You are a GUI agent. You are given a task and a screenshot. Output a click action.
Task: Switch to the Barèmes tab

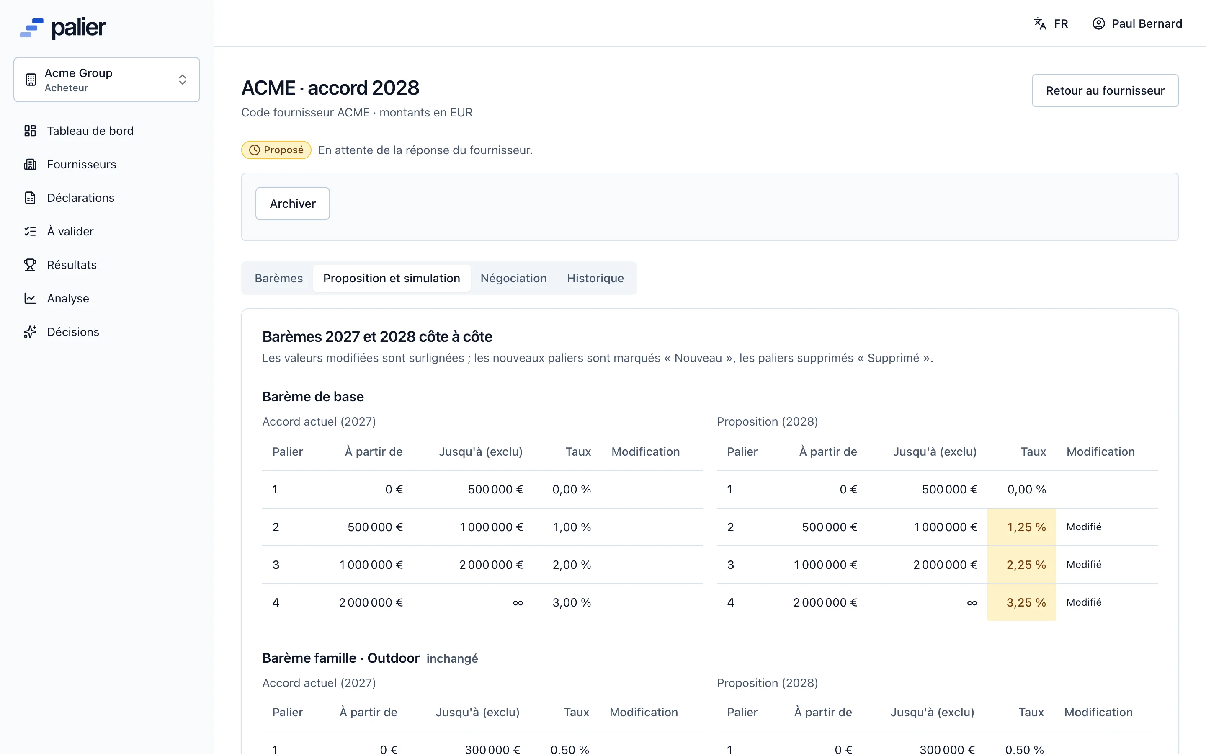coord(278,278)
